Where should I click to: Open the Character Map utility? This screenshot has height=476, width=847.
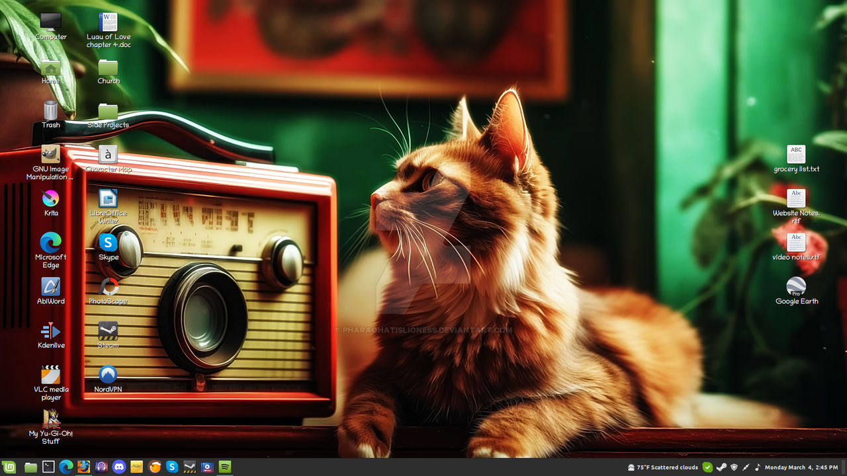tap(108, 153)
